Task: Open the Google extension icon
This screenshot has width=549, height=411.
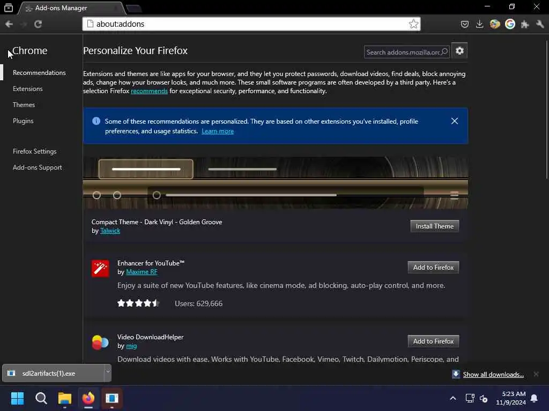Action: tap(510, 24)
